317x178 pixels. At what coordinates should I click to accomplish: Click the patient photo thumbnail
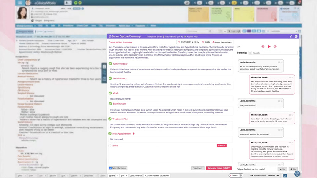22,13
